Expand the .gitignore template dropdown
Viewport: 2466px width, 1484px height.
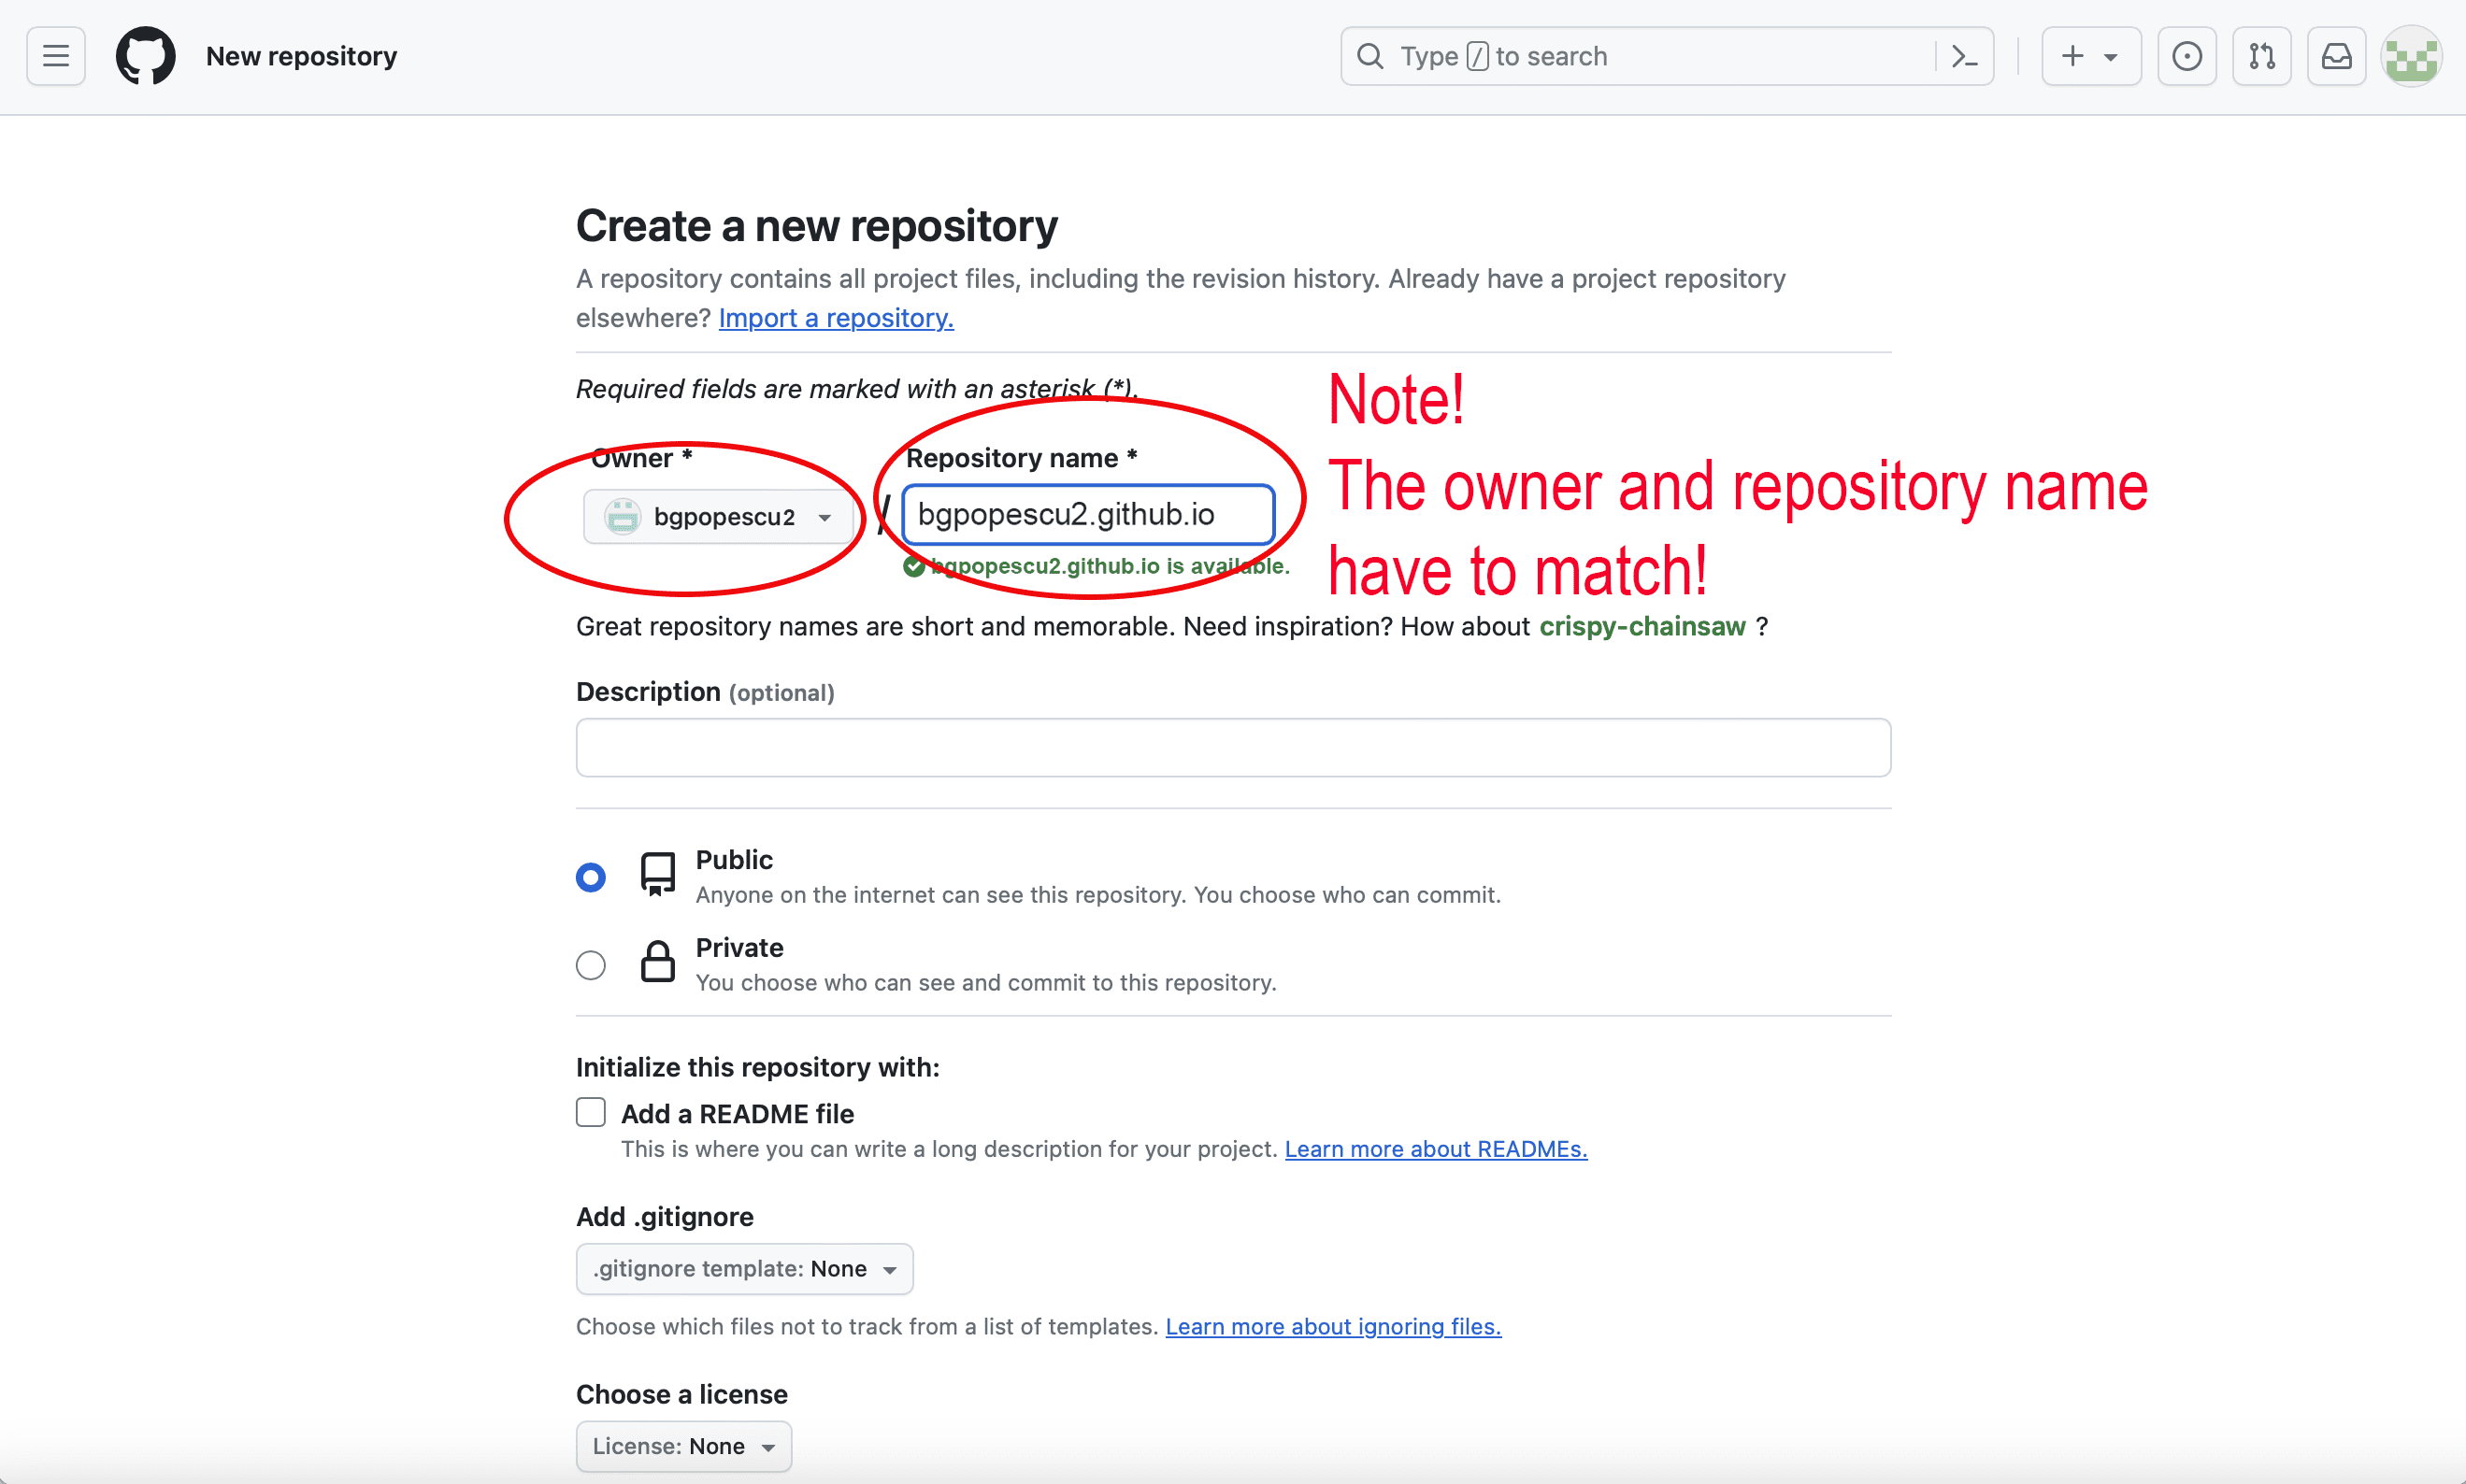click(744, 1268)
